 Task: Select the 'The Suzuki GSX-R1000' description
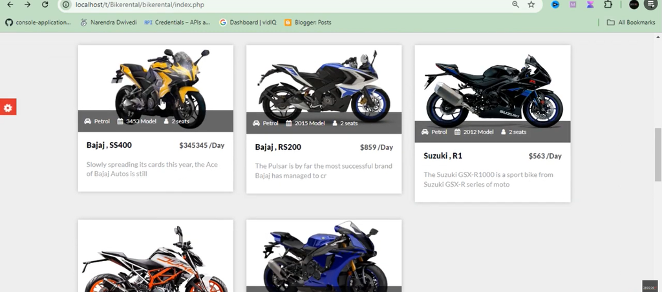[488, 180]
